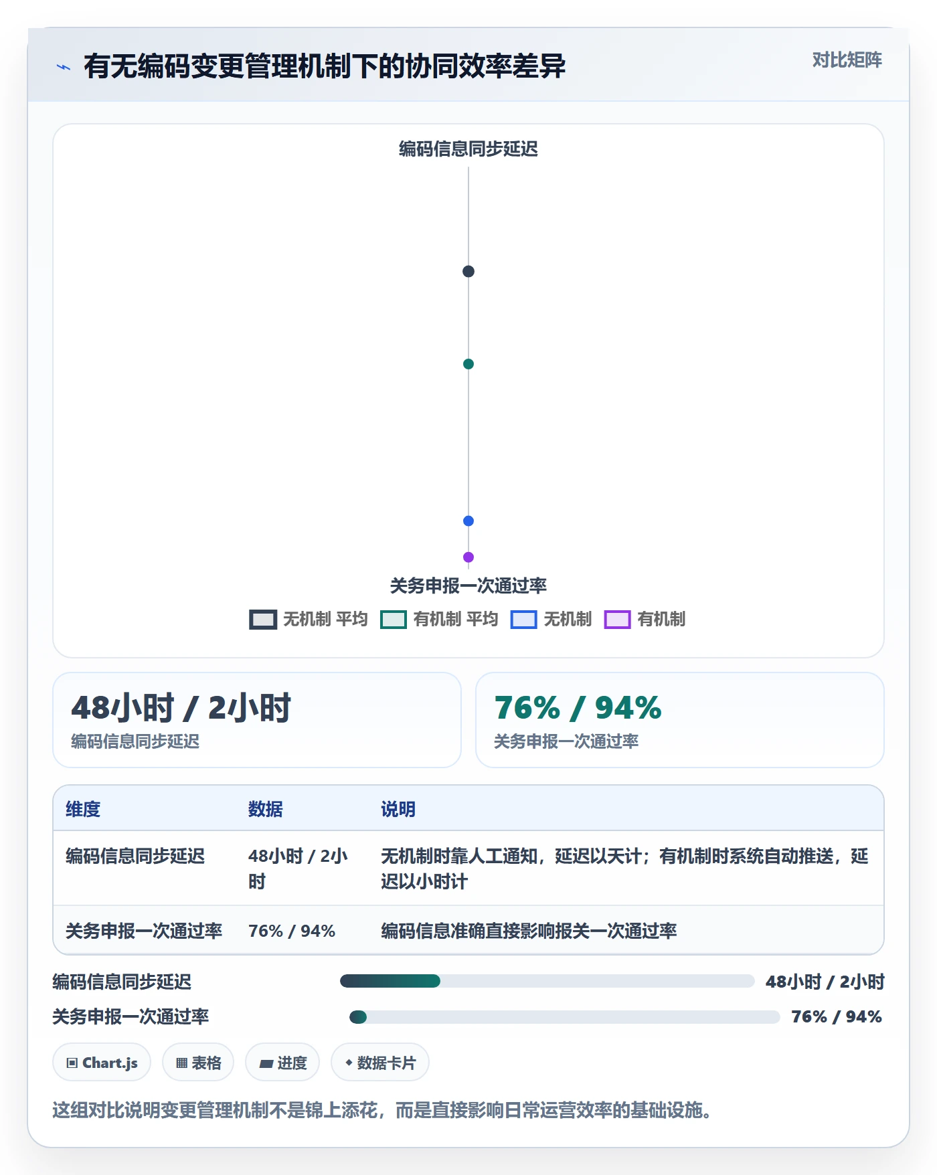Image resolution: width=937 pixels, height=1175 pixels.
Task: Click the 关务申报一次通过率 progress bar
Action: pos(565,1017)
